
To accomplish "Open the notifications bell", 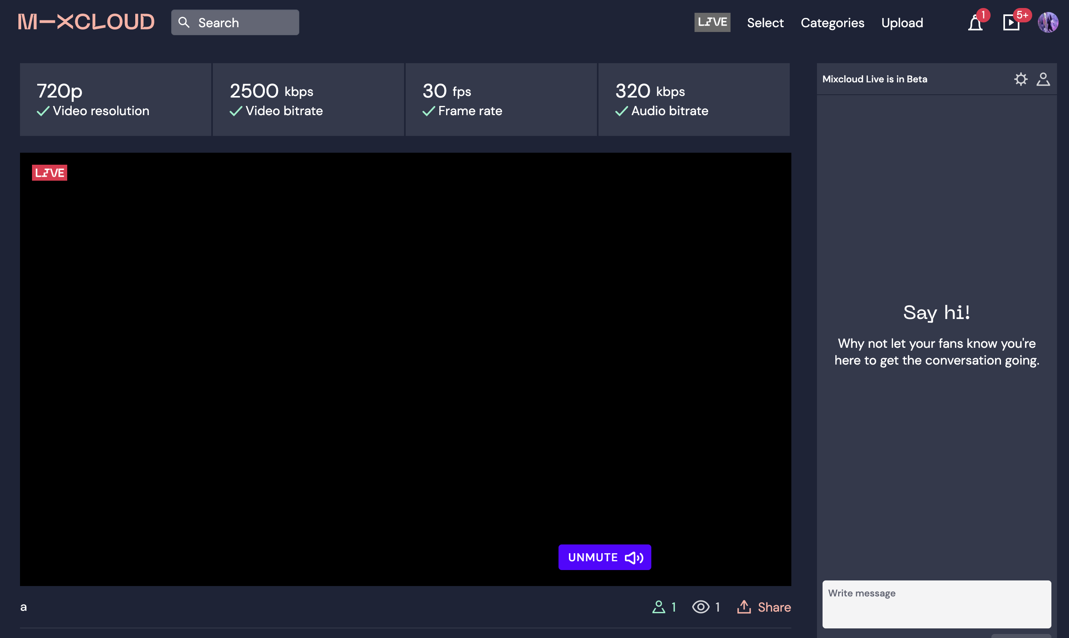I will pos(975,23).
